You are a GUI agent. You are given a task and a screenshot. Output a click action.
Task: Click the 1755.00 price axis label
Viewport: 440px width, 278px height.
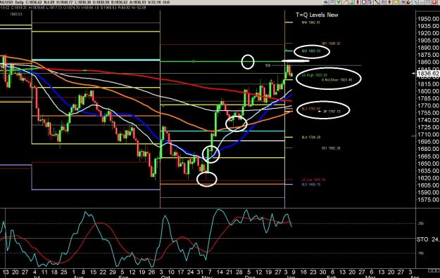pyautogui.click(x=428, y=113)
